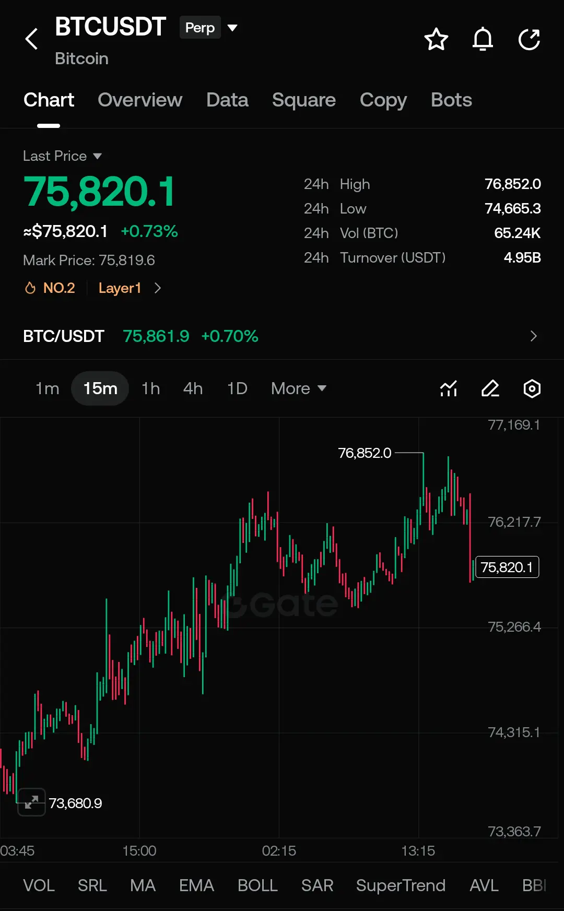
Task: Select the drawing pencil tool
Action: point(490,388)
